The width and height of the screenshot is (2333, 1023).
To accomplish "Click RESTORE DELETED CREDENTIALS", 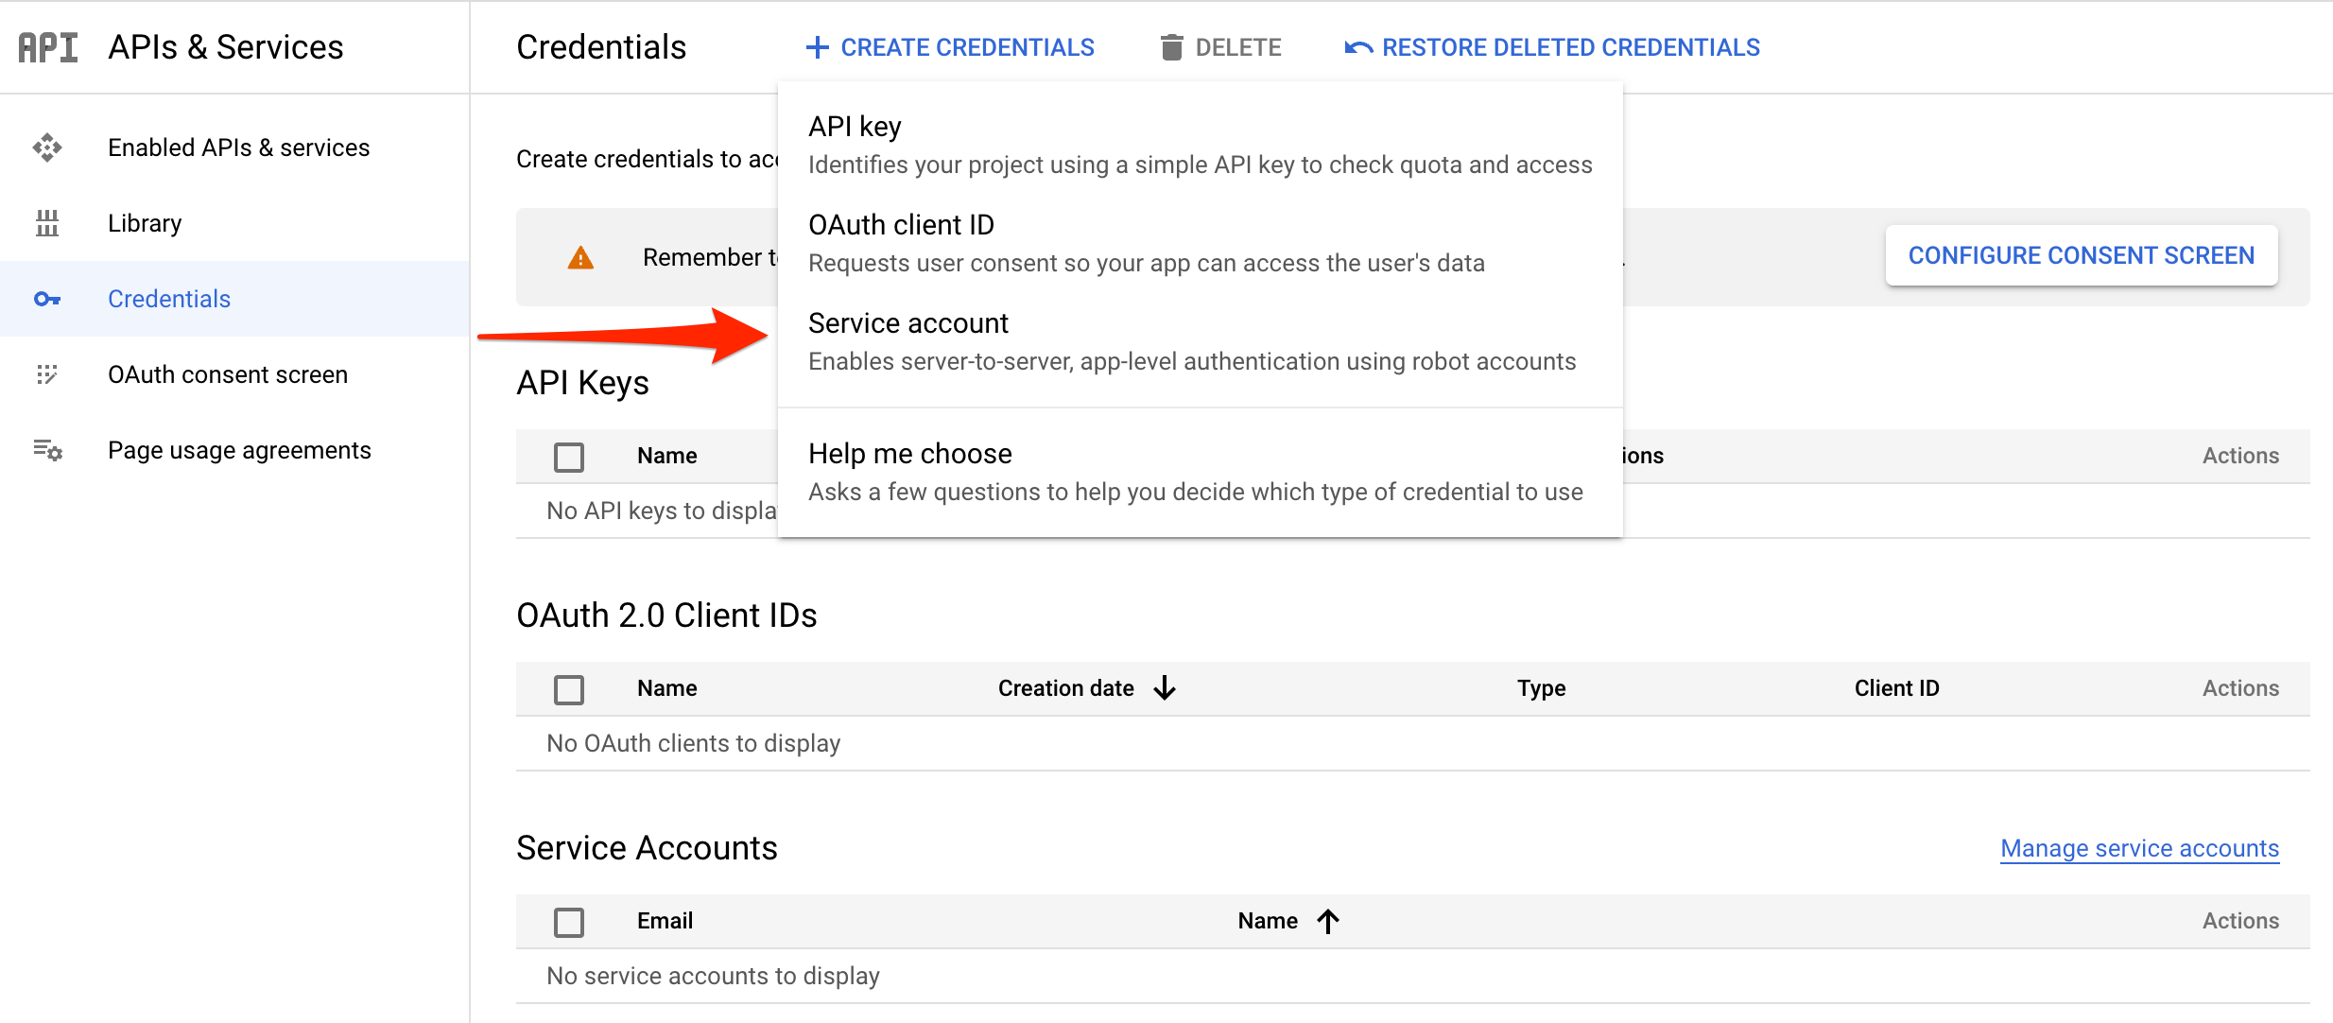I will click(1552, 47).
